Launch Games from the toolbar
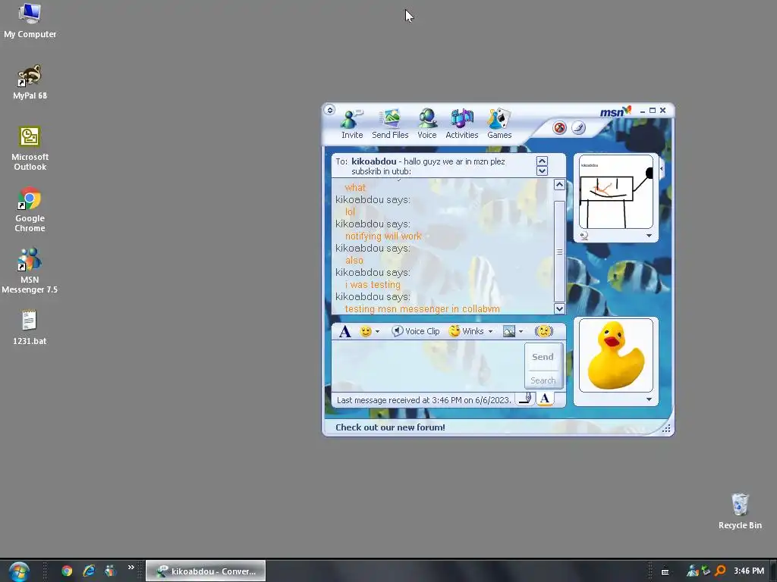This screenshot has height=582, width=777. click(499, 124)
